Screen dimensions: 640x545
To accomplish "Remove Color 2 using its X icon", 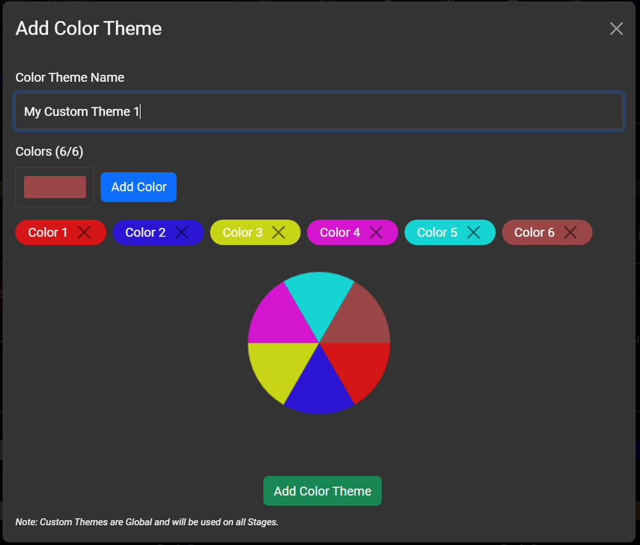I will click(x=181, y=232).
